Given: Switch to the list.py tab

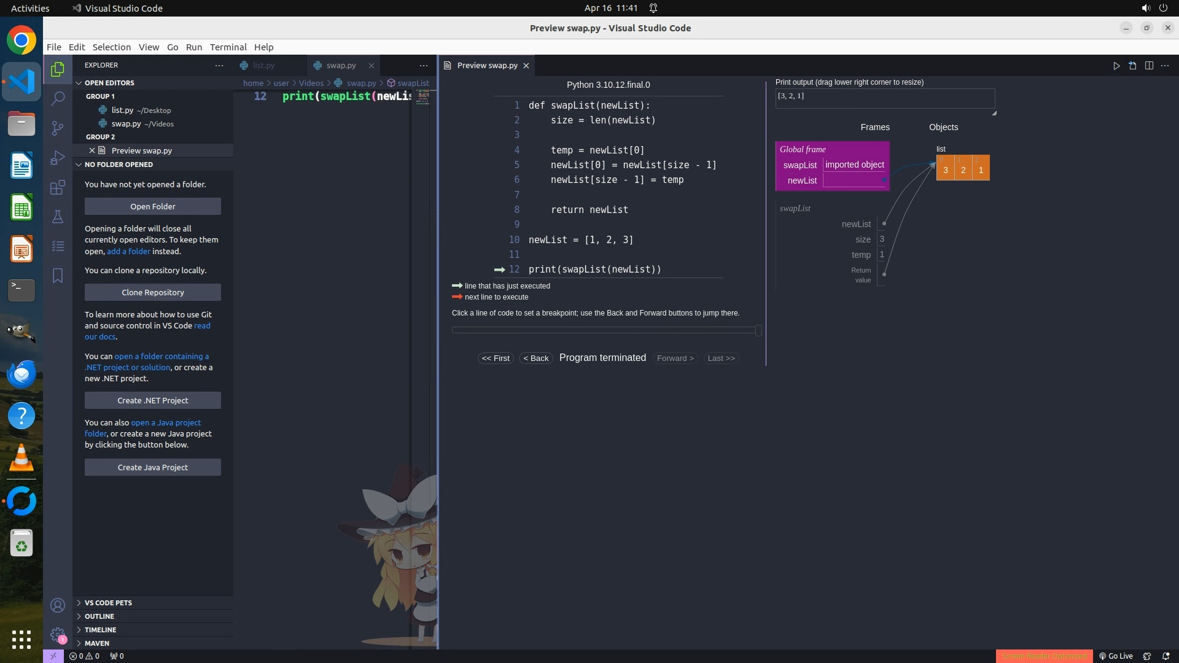Looking at the screenshot, I should [x=263, y=65].
